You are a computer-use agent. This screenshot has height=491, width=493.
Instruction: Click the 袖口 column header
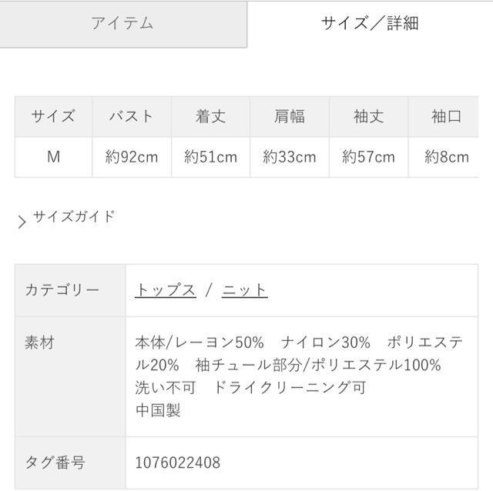(446, 117)
